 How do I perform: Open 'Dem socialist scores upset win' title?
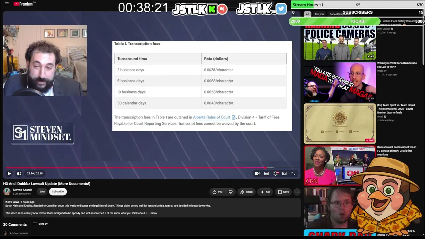click(x=397, y=151)
